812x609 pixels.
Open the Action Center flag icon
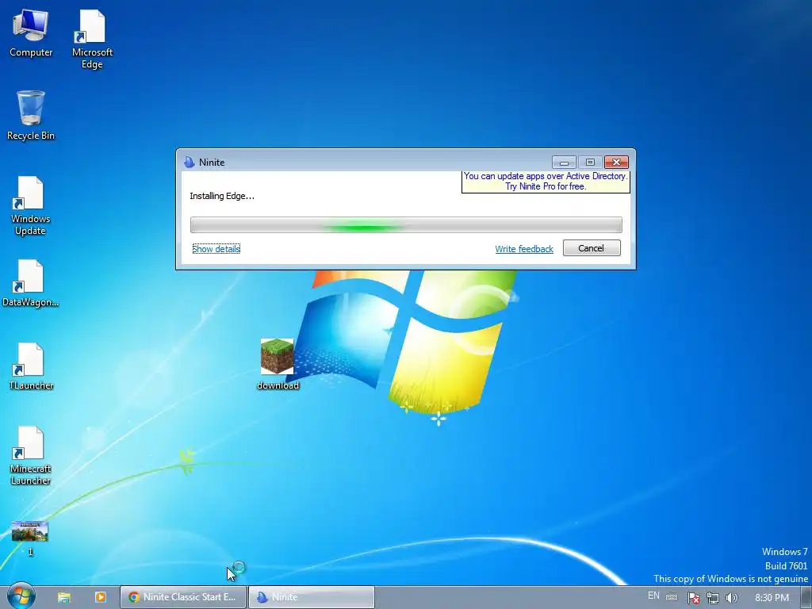point(693,598)
